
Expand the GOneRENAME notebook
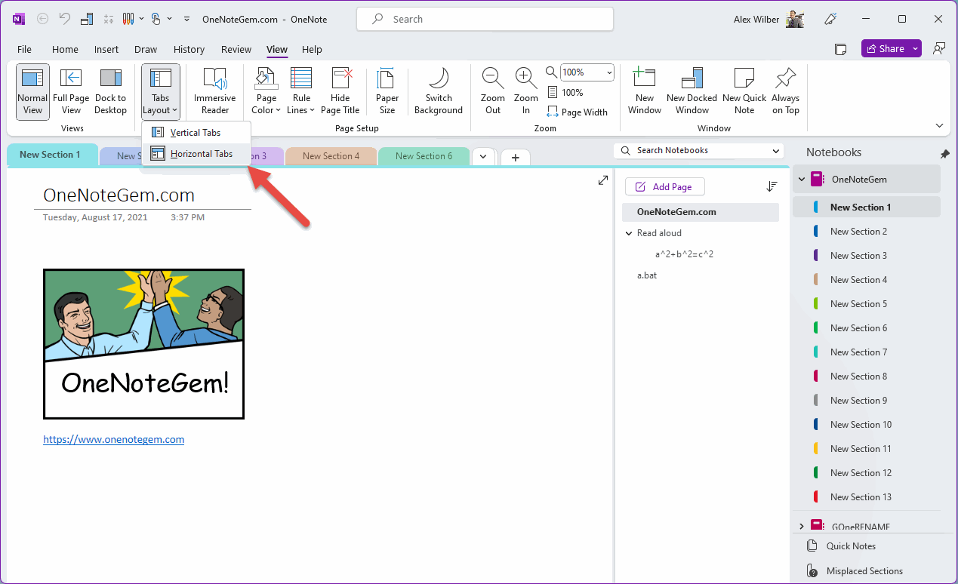pos(802,526)
